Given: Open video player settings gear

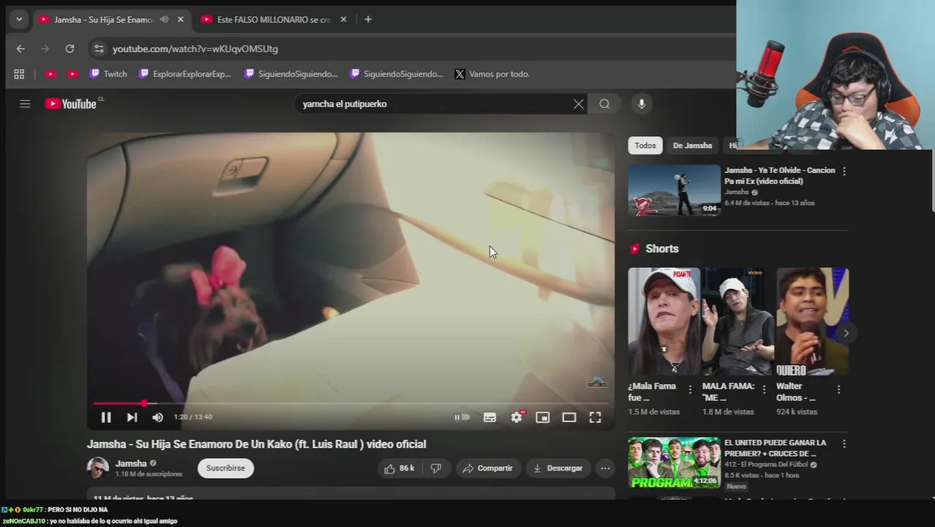Looking at the screenshot, I should coord(517,417).
